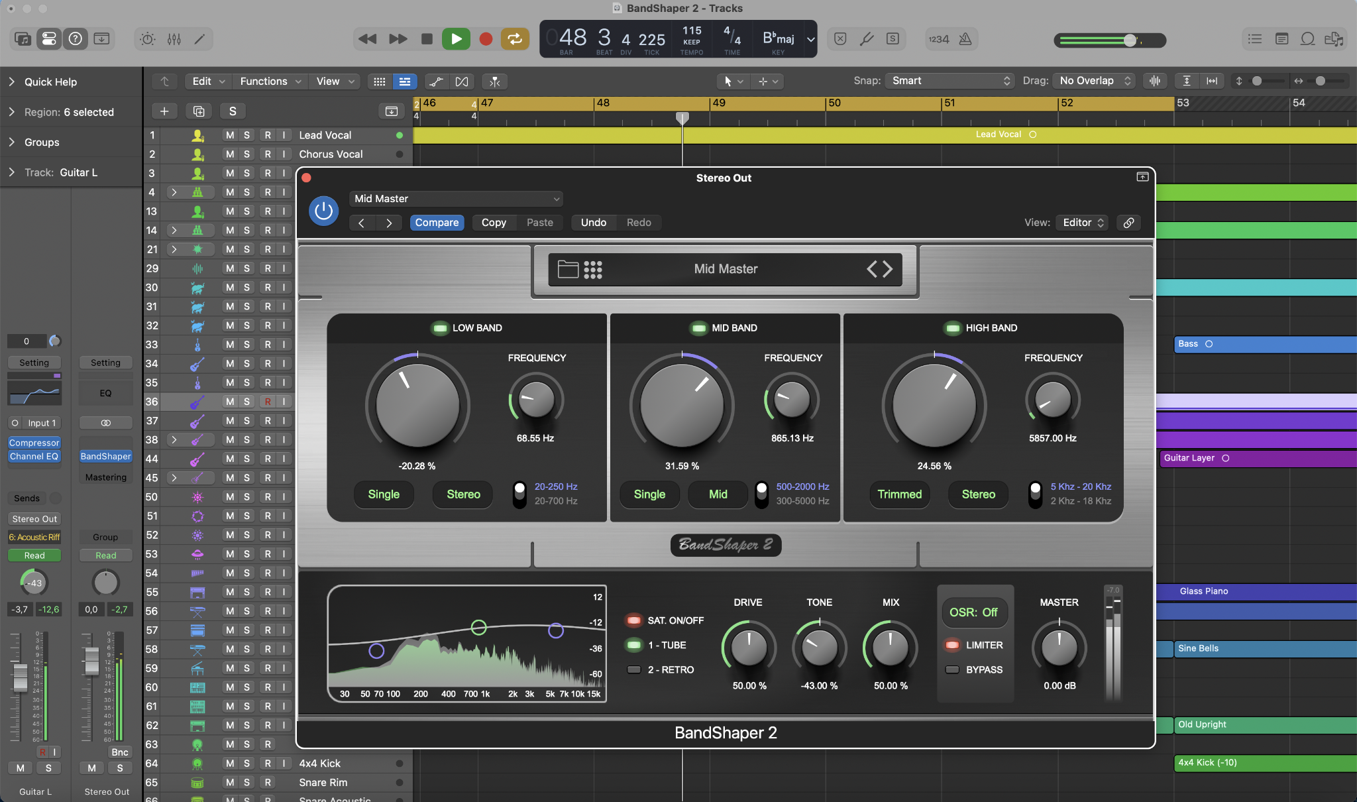Toggle the Count-in 1234 button

(x=939, y=39)
